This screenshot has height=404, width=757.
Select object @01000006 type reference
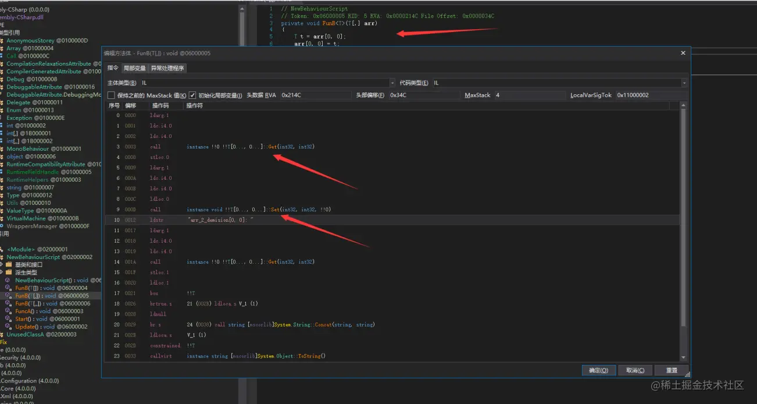31,157
